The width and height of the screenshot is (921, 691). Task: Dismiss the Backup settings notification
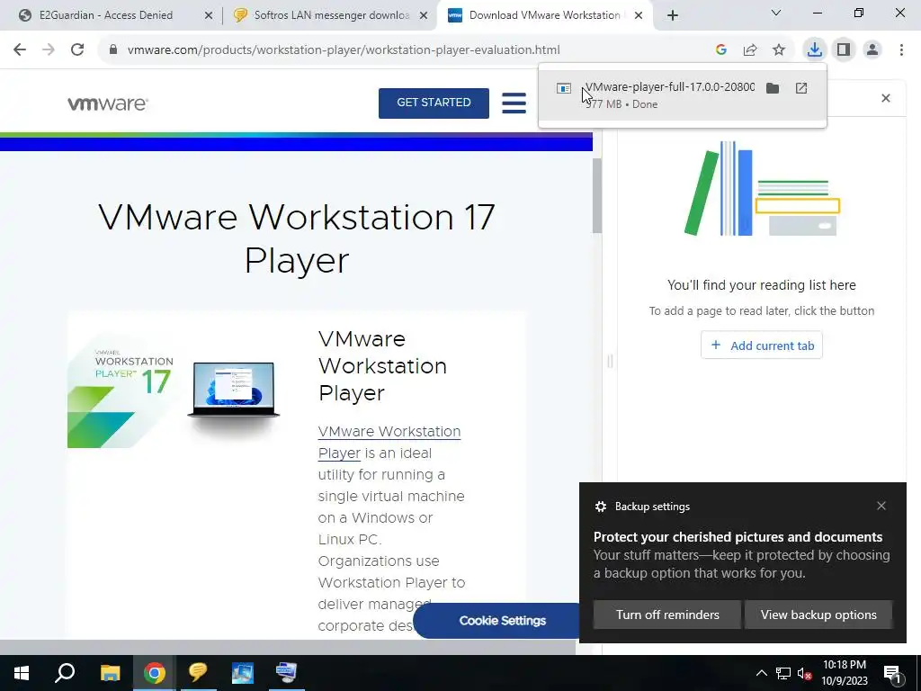tap(881, 506)
